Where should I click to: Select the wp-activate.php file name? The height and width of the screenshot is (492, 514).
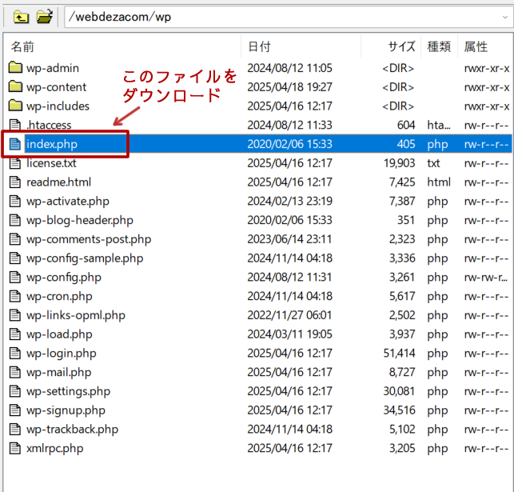pyautogui.click(x=68, y=202)
